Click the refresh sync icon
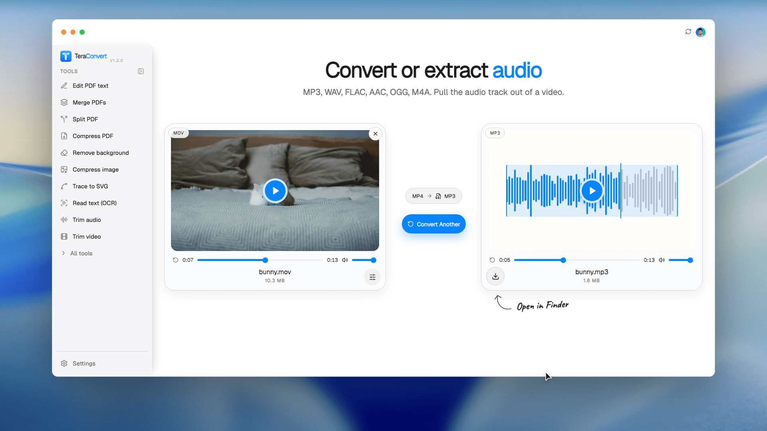Screen dimensions: 767x431 click(x=688, y=32)
